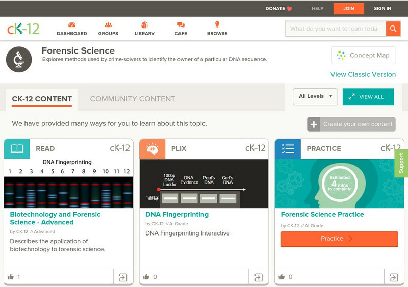Click Sign In in top bar

click(x=382, y=9)
